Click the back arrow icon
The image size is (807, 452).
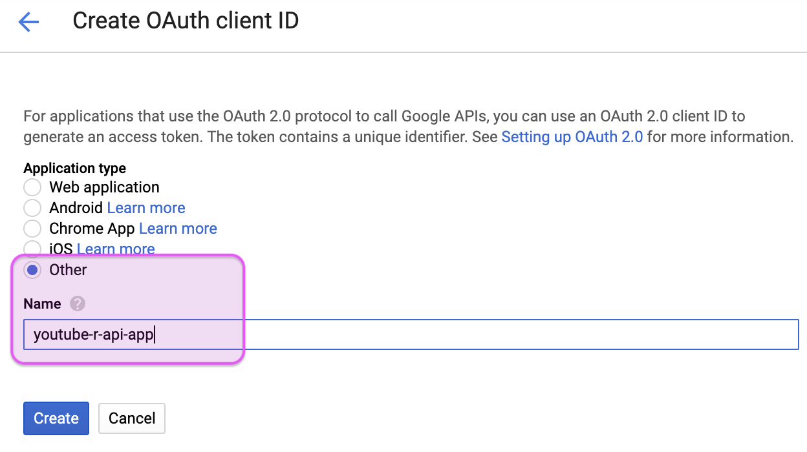tap(29, 23)
